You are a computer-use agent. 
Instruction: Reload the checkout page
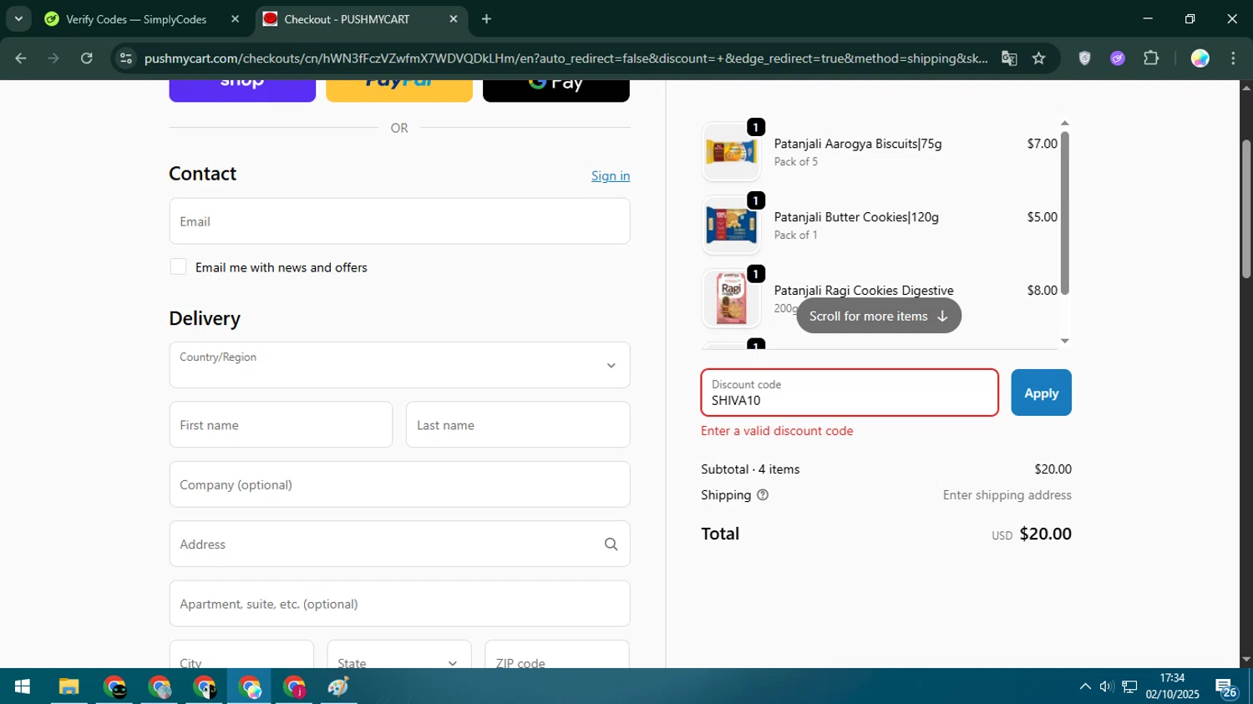click(x=87, y=58)
